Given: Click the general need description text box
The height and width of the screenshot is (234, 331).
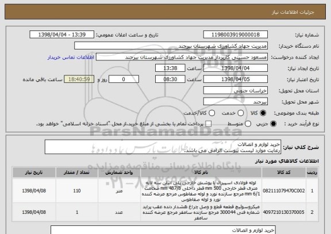Looking at the screenshot, I should (x=163, y=147).
